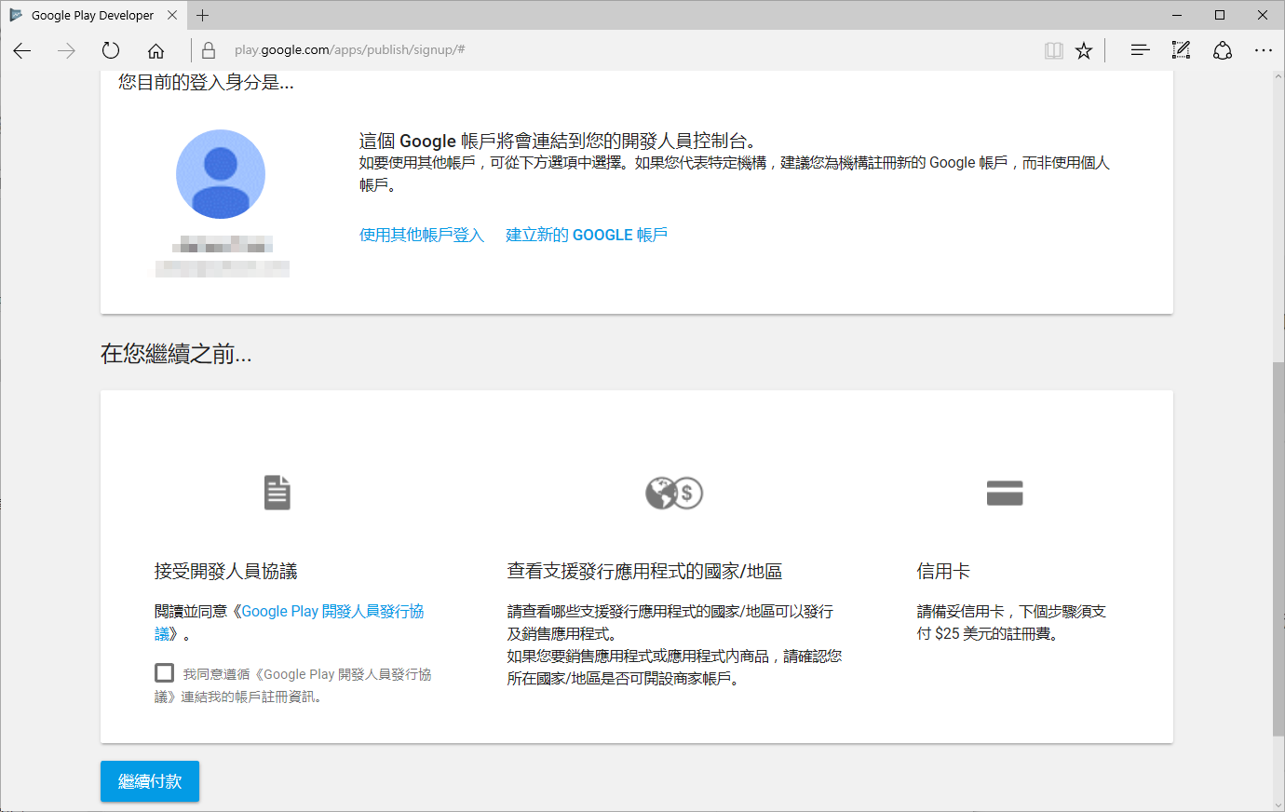Screen dimensions: 1285x812
Task: Click the address bar lock icon
Action: pyautogui.click(x=209, y=50)
